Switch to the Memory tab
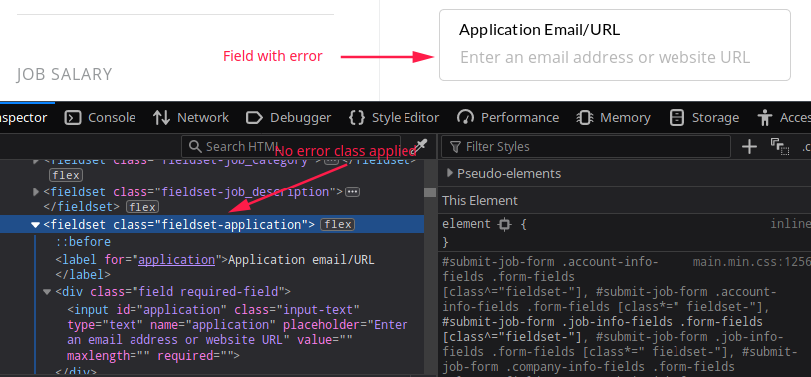This screenshot has height=377, width=811. [x=613, y=118]
